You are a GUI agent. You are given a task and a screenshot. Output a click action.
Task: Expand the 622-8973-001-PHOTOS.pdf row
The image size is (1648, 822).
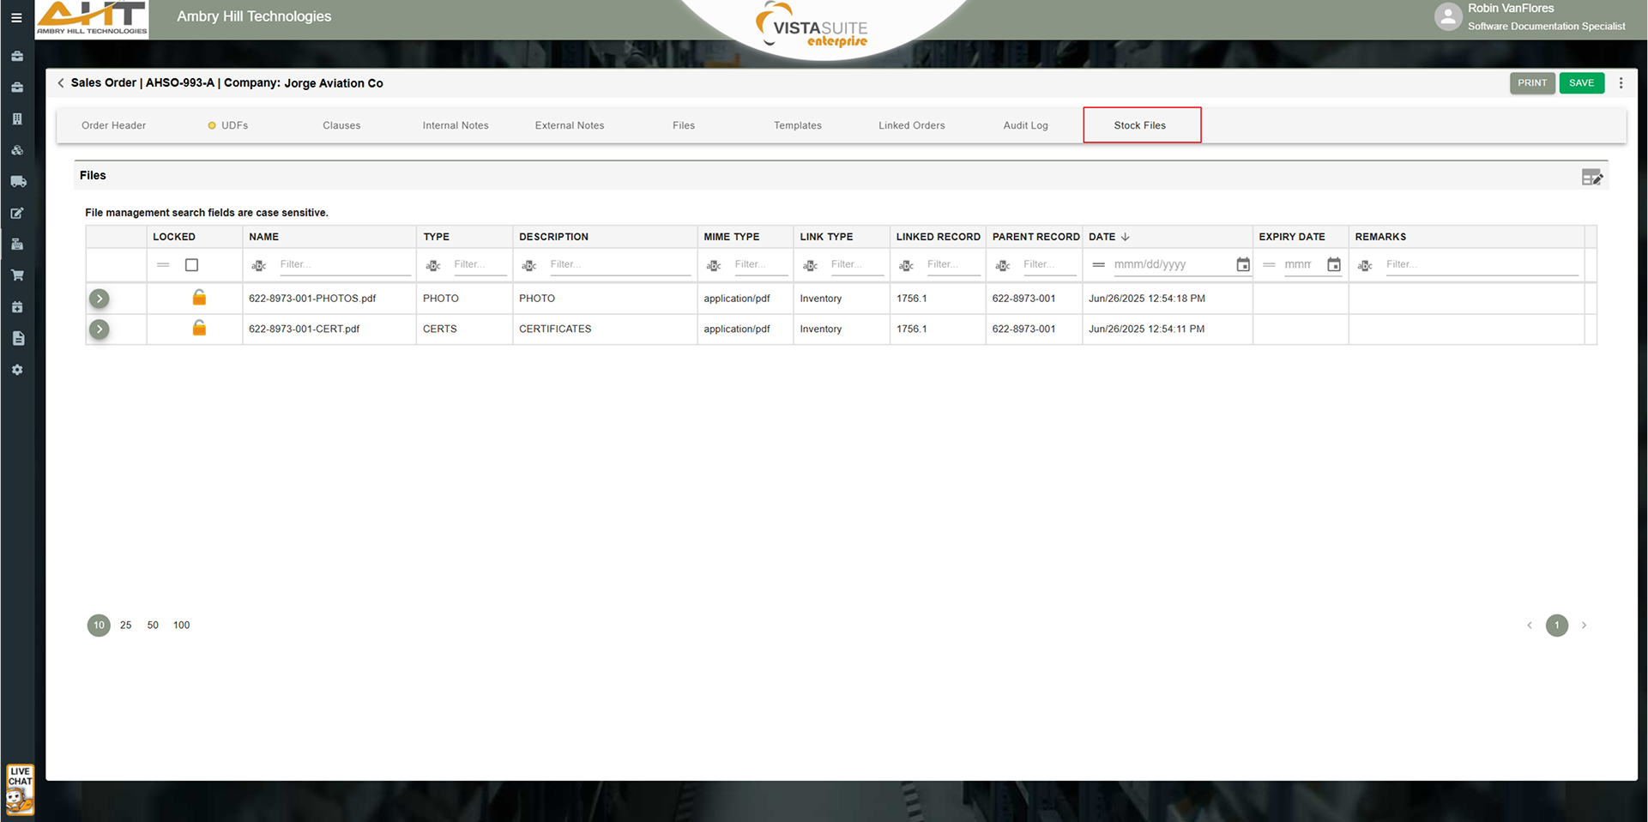coord(100,299)
